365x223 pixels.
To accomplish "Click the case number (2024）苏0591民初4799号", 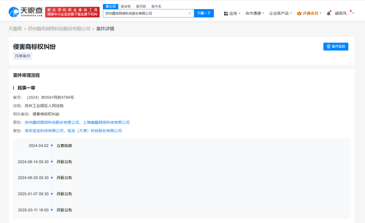I will 50,97.
